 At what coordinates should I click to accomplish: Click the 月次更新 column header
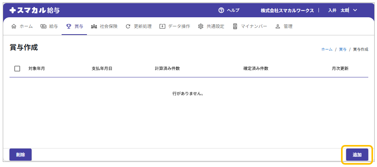pos(340,68)
